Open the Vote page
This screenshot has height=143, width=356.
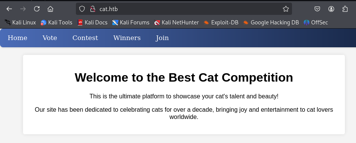pyautogui.click(x=50, y=38)
